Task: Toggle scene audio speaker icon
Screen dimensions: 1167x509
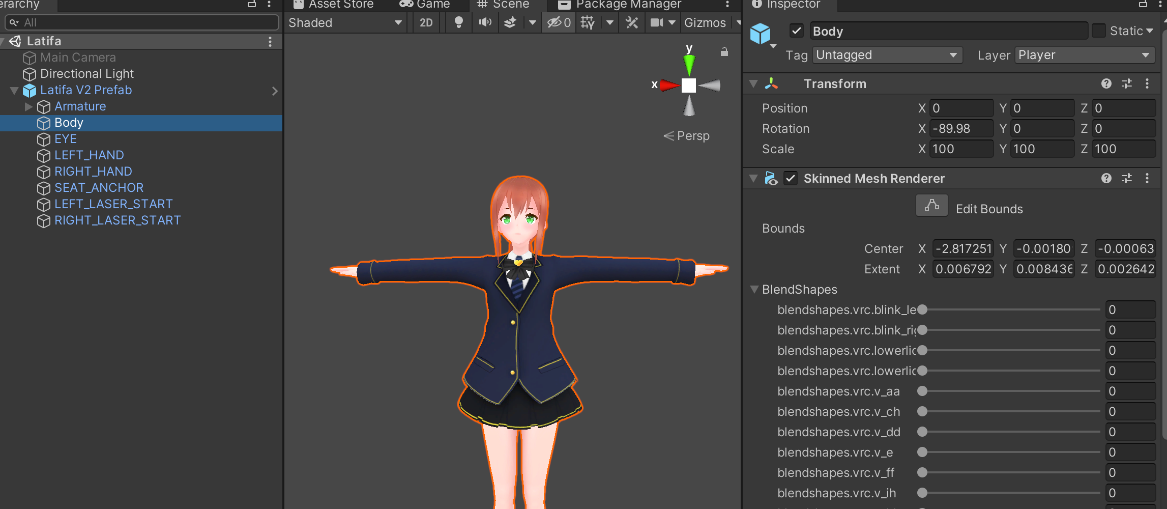Action: 485,22
